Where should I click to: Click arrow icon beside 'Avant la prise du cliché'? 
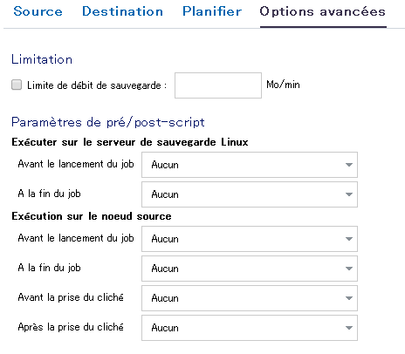tap(349, 298)
